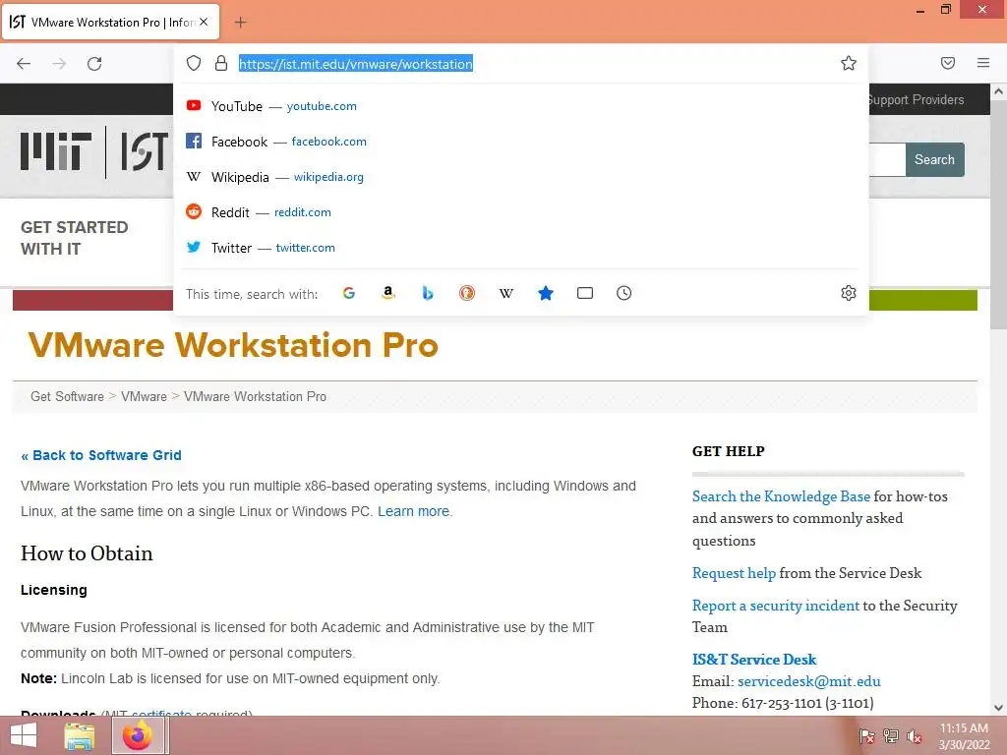Search this time with Amazon icon
This screenshot has width=1007, height=755.
[x=387, y=293]
